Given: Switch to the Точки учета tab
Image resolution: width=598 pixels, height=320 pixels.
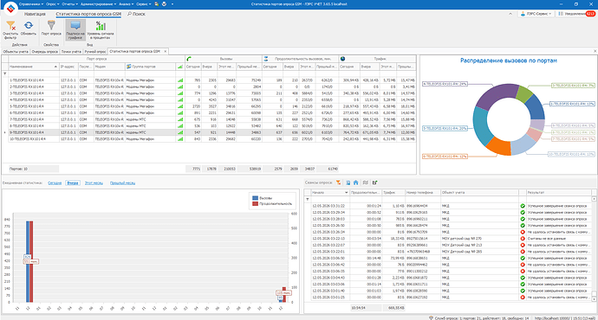Looking at the screenshot, I should tap(71, 51).
